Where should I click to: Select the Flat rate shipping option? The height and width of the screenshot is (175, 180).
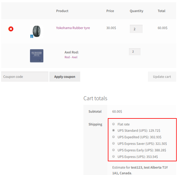114,124
